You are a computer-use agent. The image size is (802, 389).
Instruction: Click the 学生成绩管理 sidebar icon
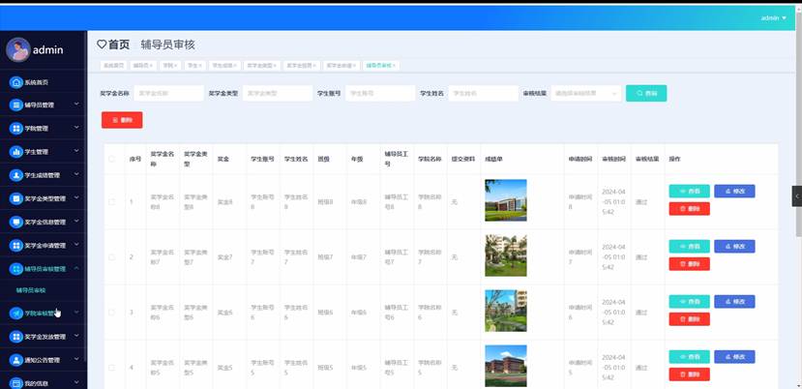click(16, 175)
